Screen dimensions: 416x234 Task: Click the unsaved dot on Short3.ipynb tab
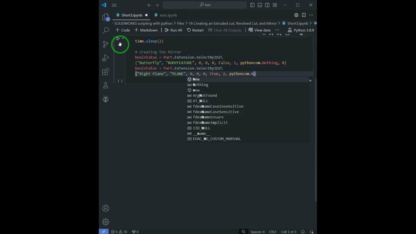point(146,15)
